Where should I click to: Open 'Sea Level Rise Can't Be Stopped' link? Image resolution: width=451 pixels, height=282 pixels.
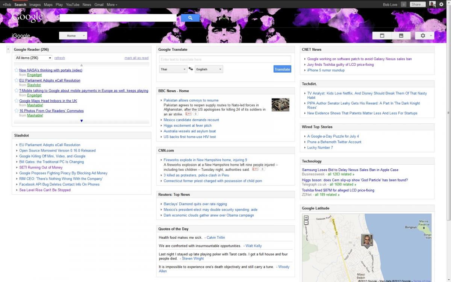[x=45, y=190]
